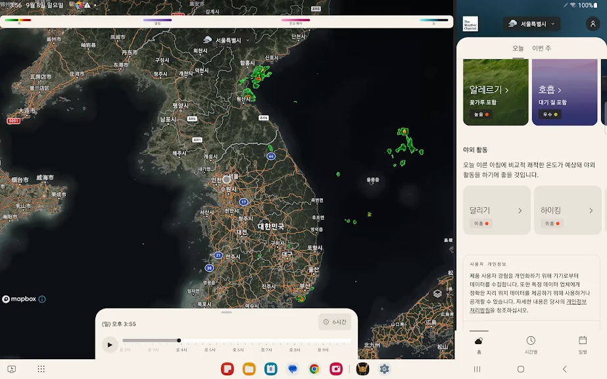The height and width of the screenshot is (379, 607).
Task: Launch the red notes app in taskbar
Action: click(228, 369)
